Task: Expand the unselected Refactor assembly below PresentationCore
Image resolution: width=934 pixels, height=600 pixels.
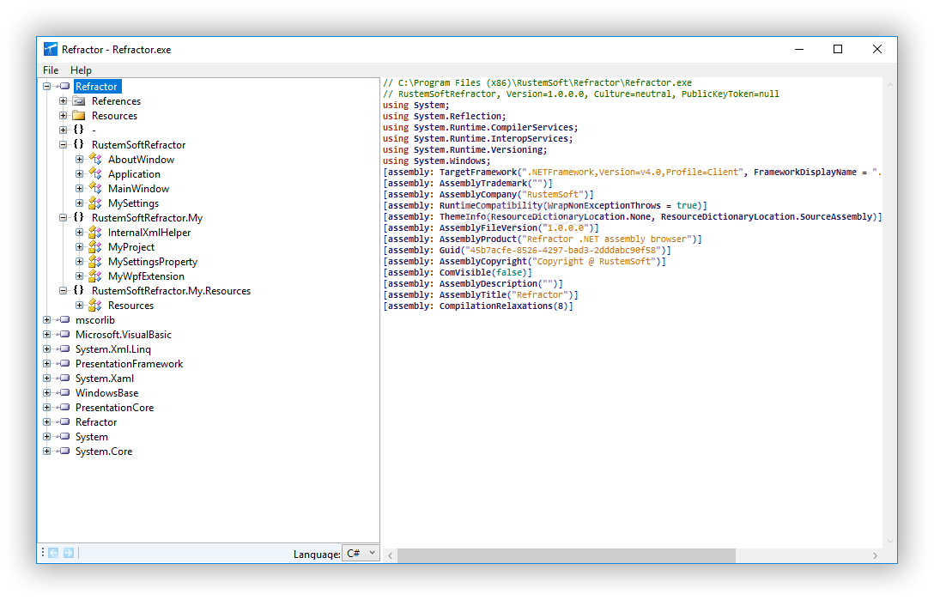Action: 47,421
